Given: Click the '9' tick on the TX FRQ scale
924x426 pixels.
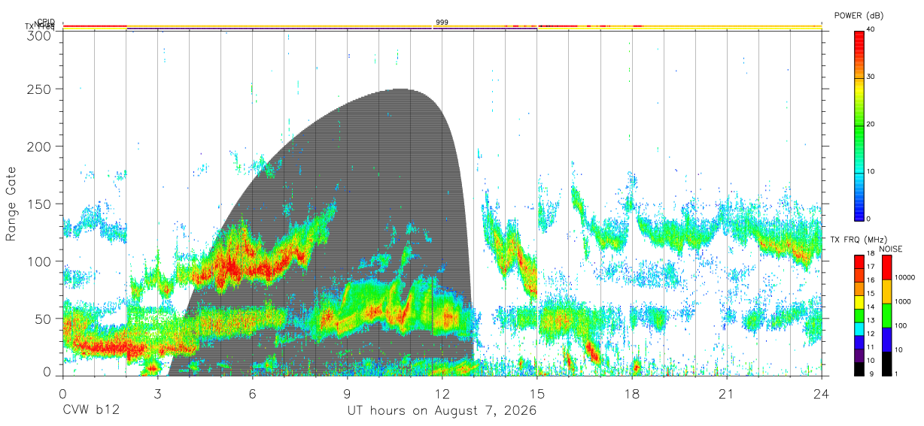Looking at the screenshot, I should tap(871, 373).
